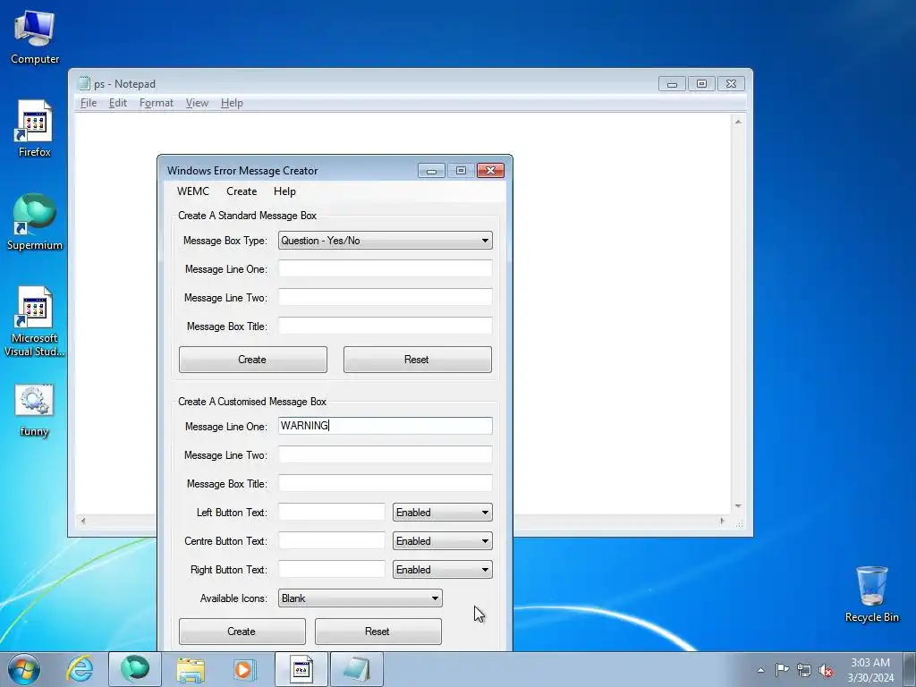Click the customised Message Line One field containing WARNING
Screen dimensions: 916x687
pos(385,426)
